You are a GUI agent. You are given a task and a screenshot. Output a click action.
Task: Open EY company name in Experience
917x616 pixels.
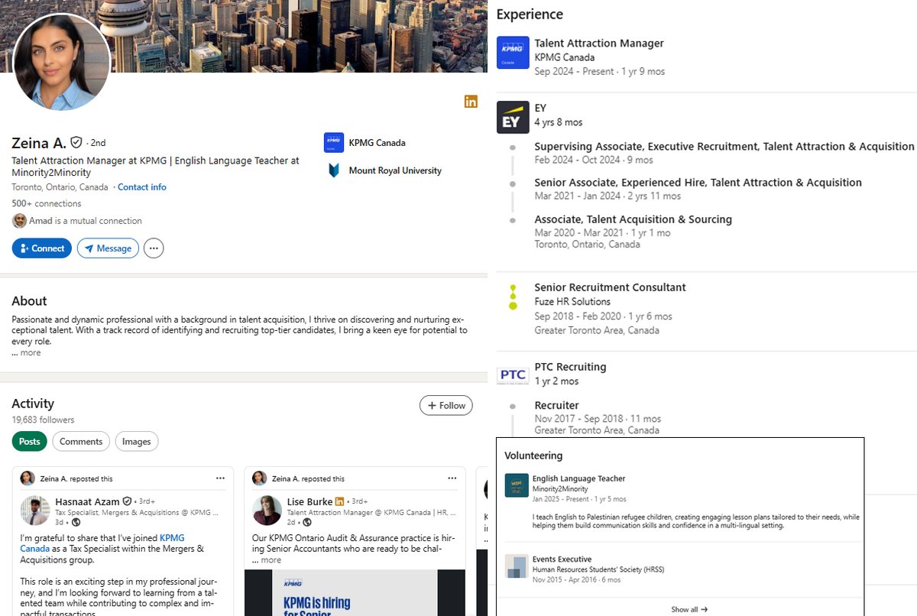click(x=540, y=109)
